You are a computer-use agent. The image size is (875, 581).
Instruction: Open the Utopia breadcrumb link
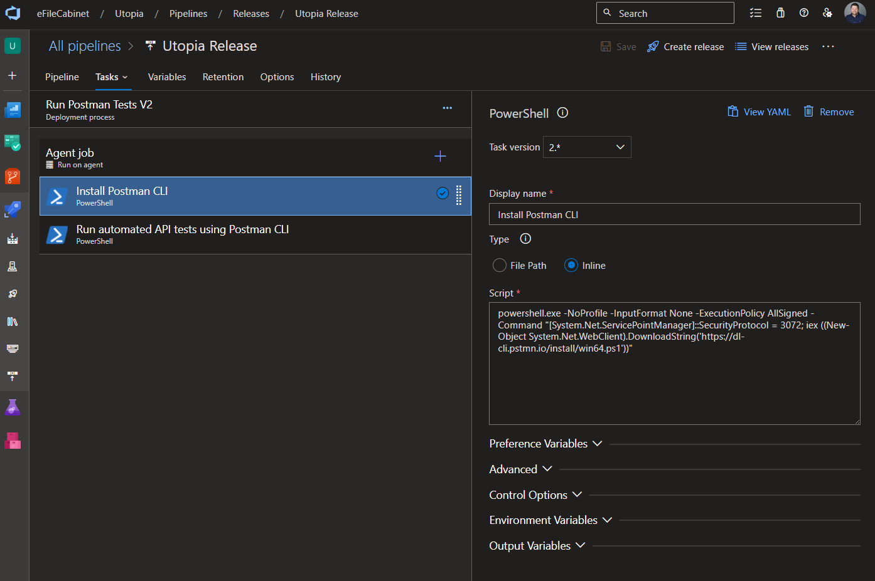tap(129, 14)
